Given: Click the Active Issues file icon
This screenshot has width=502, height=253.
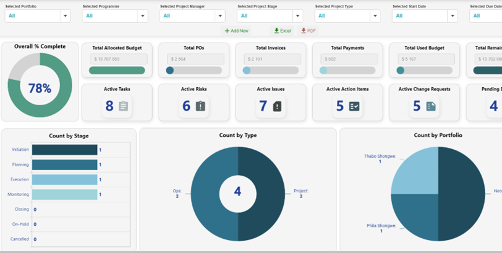Looking at the screenshot, I should pyautogui.click(x=277, y=106).
